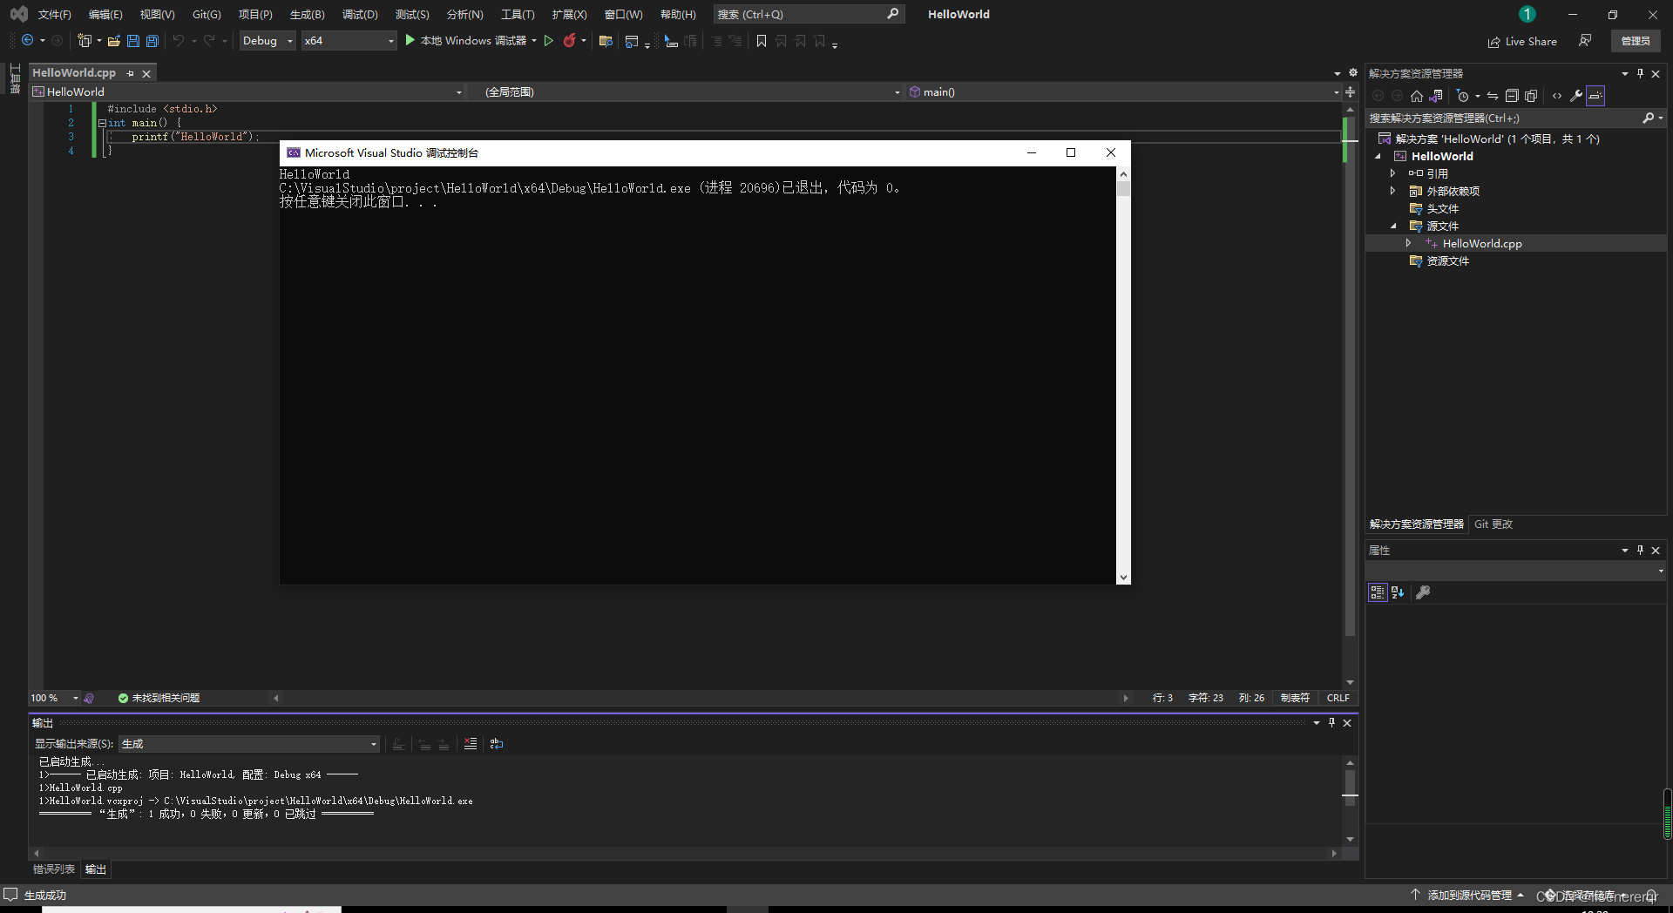Image resolution: width=1673 pixels, height=913 pixels.
Task: Click the View Code angle brackets icon
Action: pos(1557,96)
